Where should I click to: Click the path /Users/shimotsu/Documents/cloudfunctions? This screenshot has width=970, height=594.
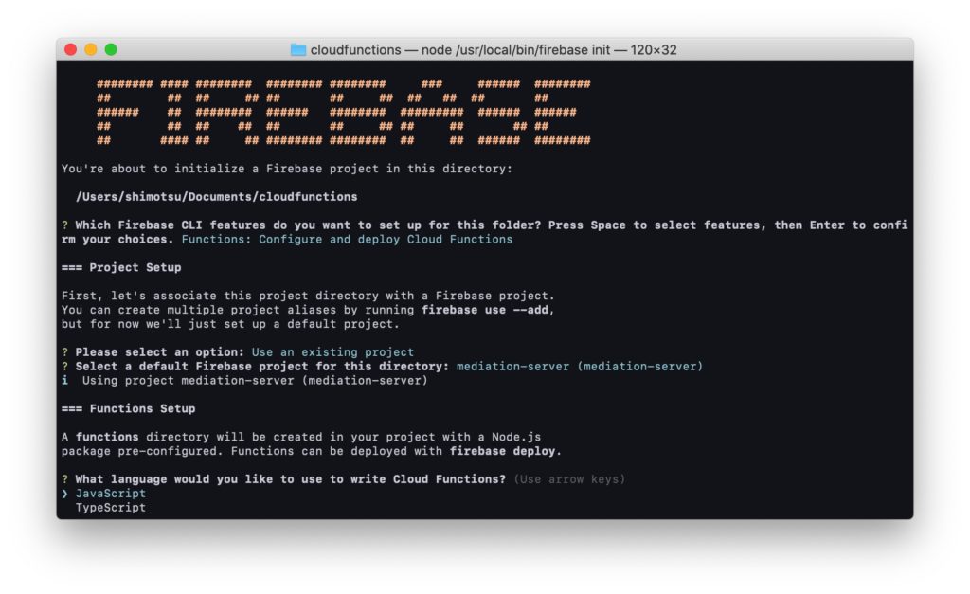217,197
